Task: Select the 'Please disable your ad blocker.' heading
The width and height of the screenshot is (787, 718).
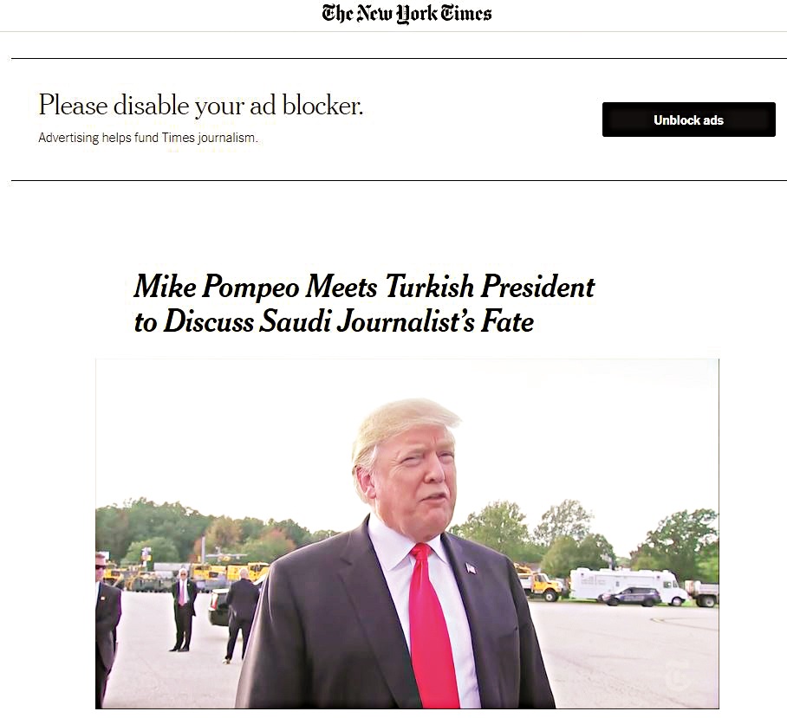Action: tap(201, 106)
